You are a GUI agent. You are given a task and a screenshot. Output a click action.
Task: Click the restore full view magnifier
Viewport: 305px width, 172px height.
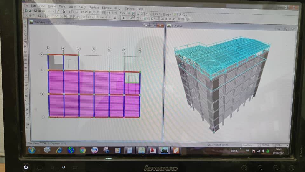pyautogui.click(x=86, y=12)
